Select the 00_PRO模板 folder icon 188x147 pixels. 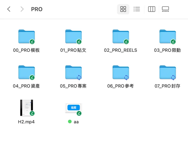[x=26, y=36]
